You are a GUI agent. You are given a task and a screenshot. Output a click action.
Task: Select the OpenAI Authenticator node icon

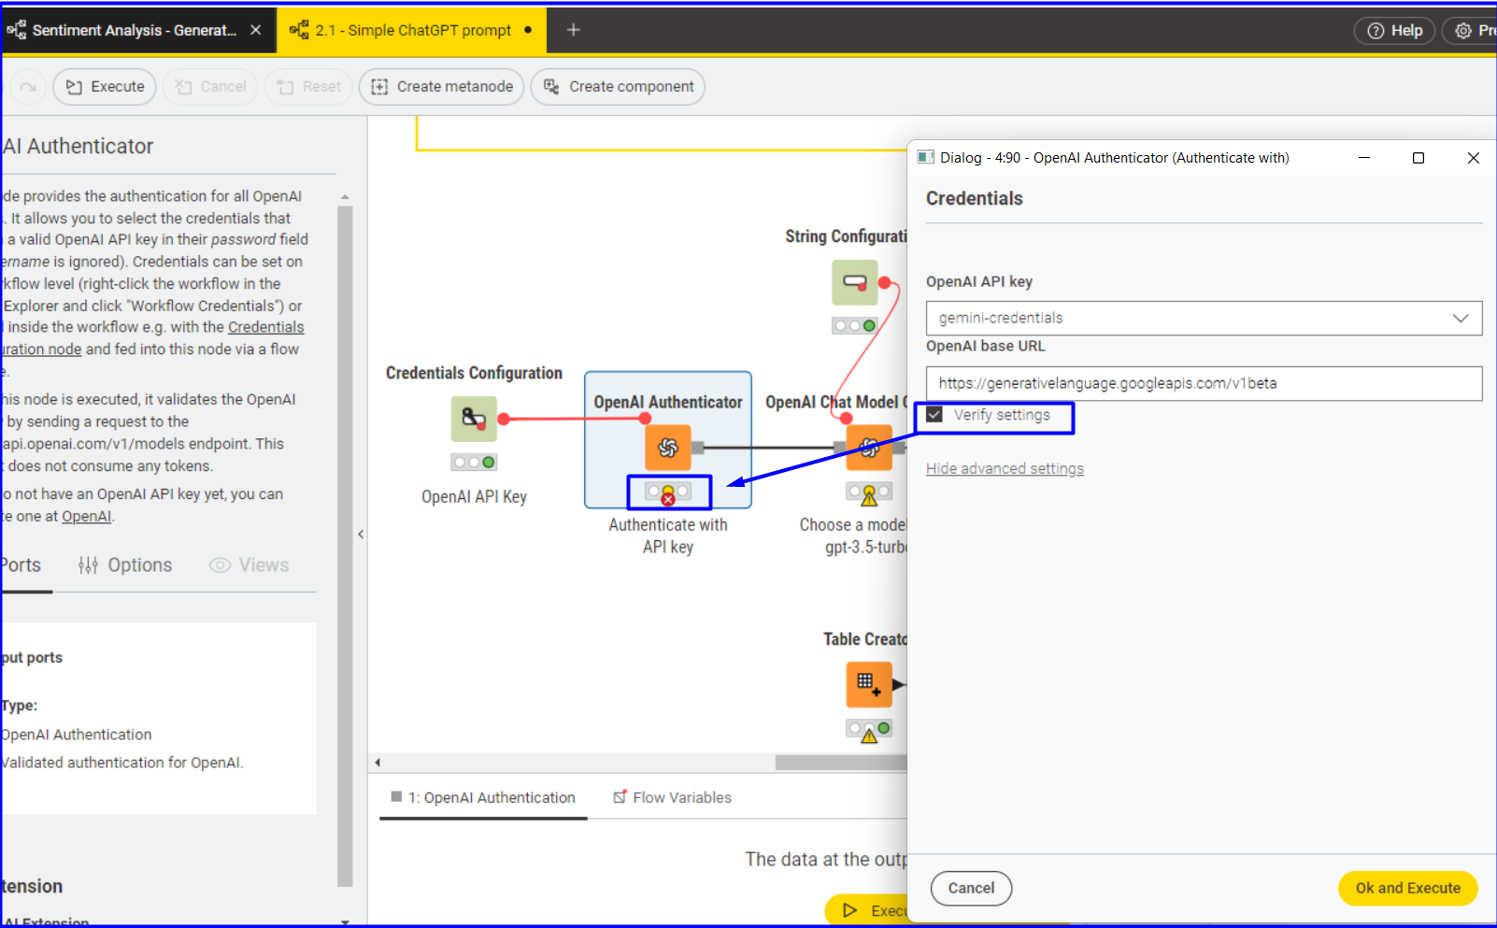tap(668, 448)
